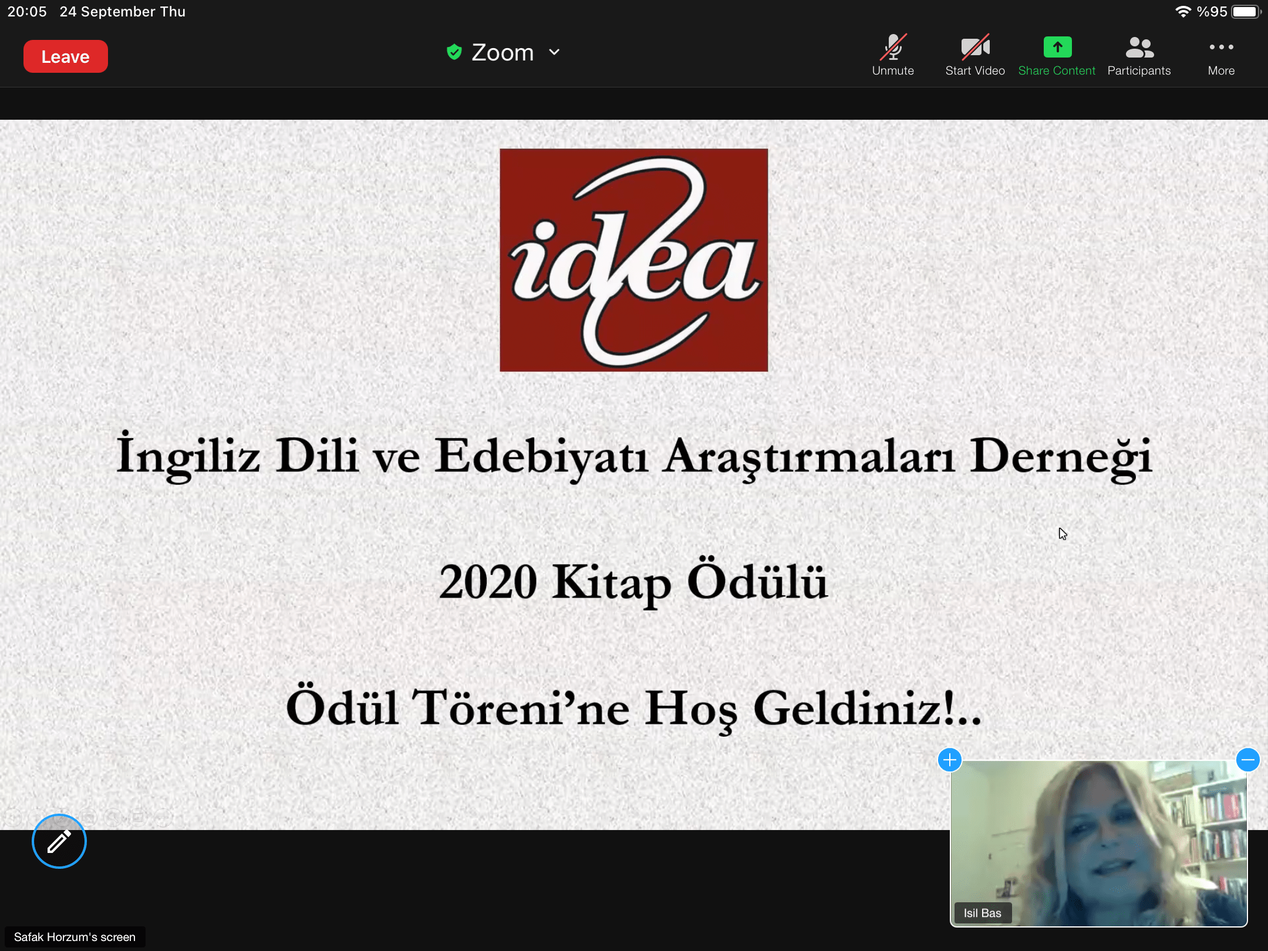
Task: Open the Zoom meeting info dropdown
Action: coord(554,52)
